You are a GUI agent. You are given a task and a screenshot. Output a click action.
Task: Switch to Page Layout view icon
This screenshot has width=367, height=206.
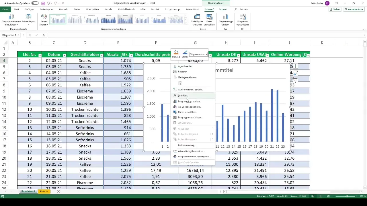pyautogui.click(x=321, y=196)
